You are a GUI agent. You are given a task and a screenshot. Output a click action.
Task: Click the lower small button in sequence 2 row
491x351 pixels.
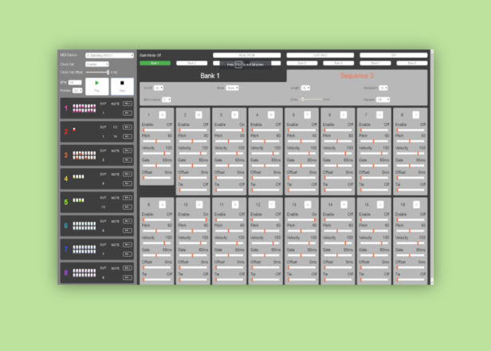[128, 136]
